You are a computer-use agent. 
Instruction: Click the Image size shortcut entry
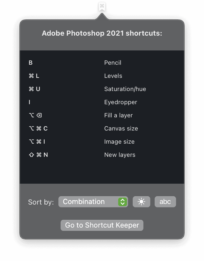pos(119,141)
